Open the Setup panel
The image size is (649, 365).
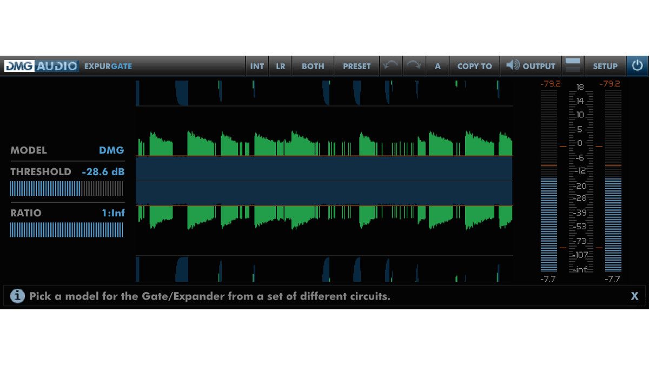[605, 66]
